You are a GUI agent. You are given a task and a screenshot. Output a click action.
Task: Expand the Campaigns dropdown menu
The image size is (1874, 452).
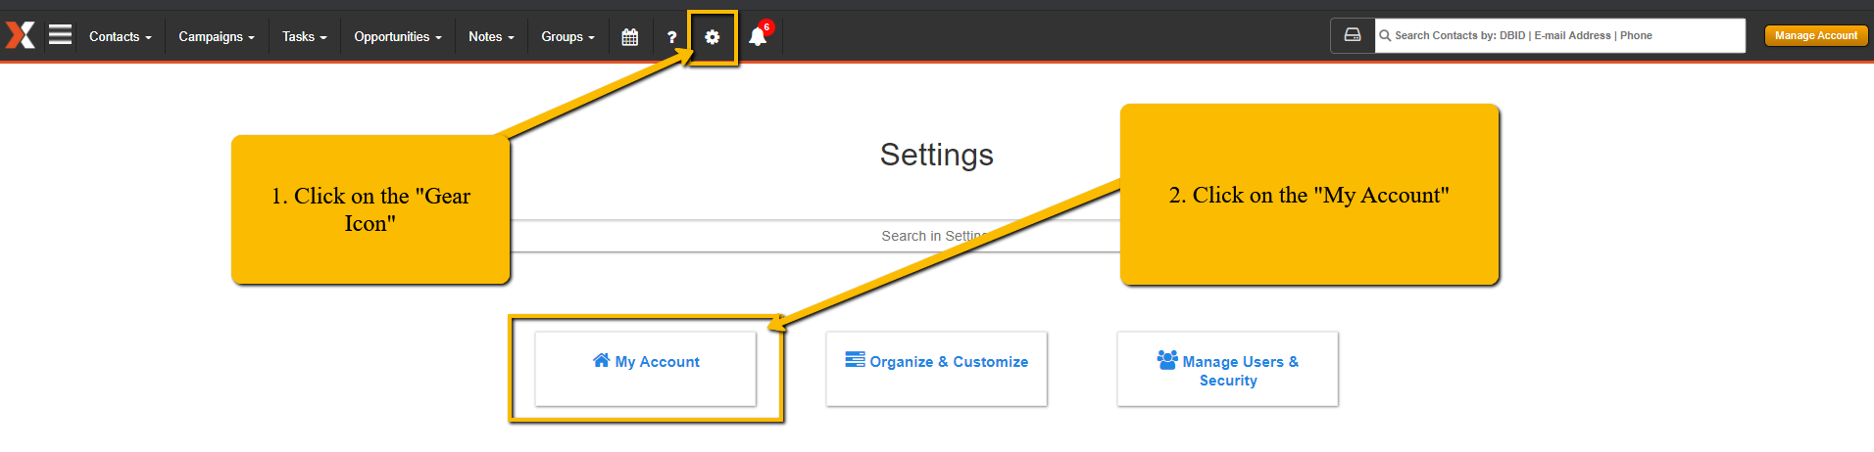(x=217, y=37)
